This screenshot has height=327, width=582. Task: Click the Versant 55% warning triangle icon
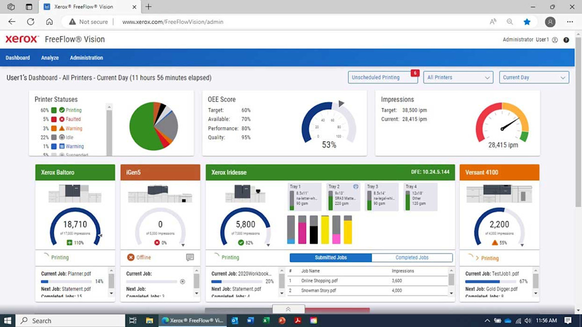click(495, 243)
